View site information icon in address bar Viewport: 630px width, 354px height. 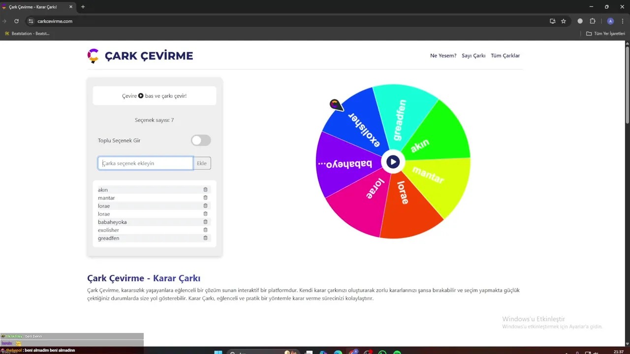pos(31,21)
